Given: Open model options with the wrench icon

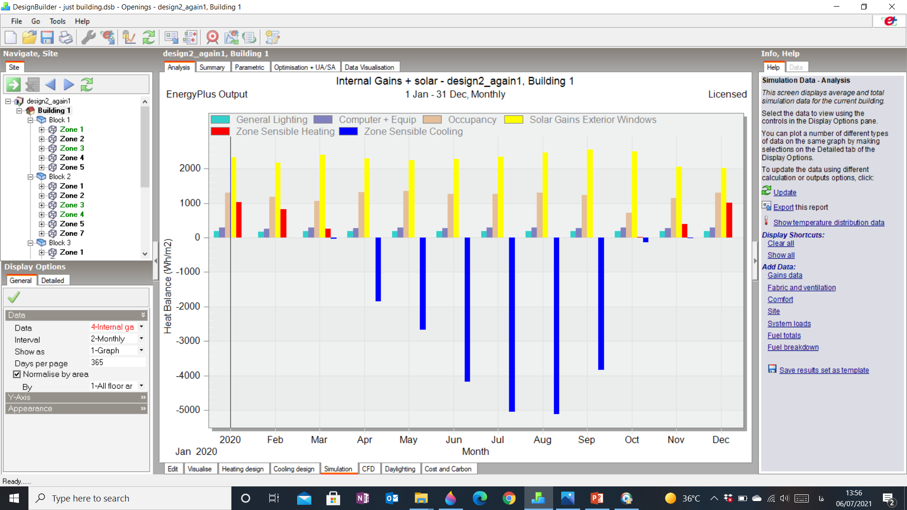Looking at the screenshot, I should tap(88, 37).
